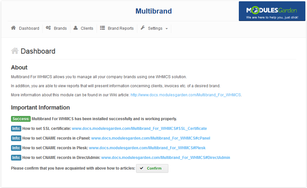Click the 'manage all your company brands' sentence
The width and height of the screenshot is (307, 188).
click(99, 77)
